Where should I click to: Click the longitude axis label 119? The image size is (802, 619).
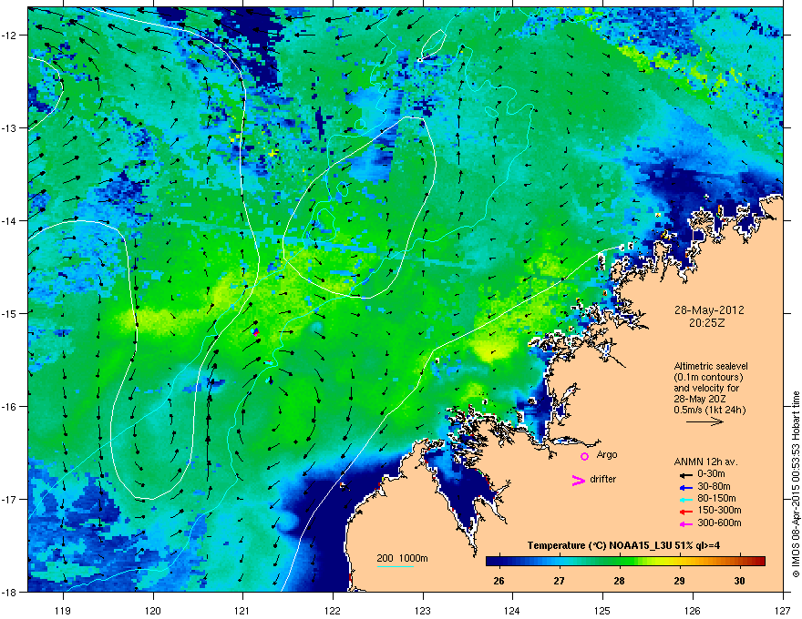[x=63, y=610]
